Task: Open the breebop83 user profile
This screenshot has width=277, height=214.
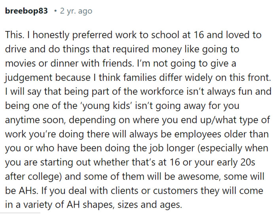Action: [x=27, y=11]
